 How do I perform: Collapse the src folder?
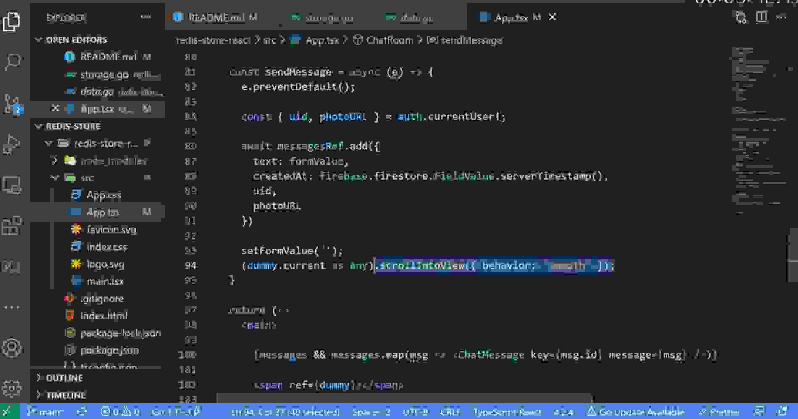[55, 178]
